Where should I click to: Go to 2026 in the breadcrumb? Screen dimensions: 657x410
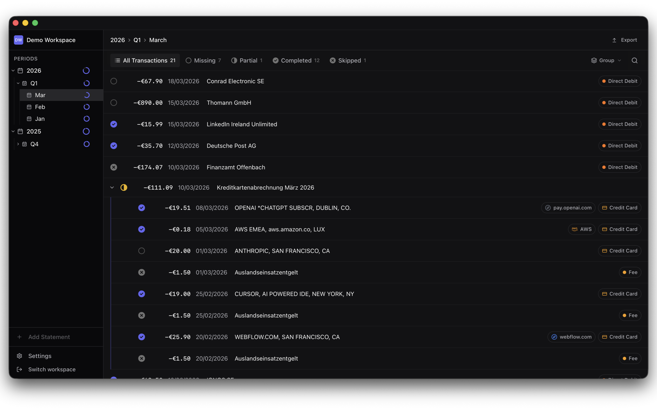pyautogui.click(x=117, y=40)
